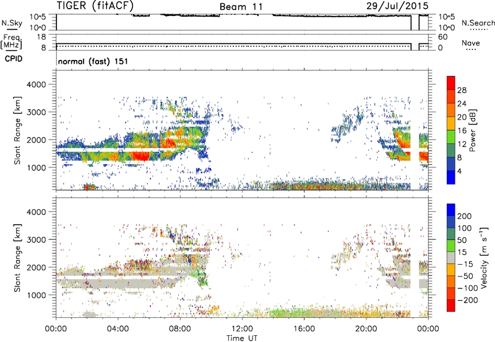Click power colorbar label '28'
The width and height of the screenshot is (495, 342).
pyautogui.click(x=462, y=90)
